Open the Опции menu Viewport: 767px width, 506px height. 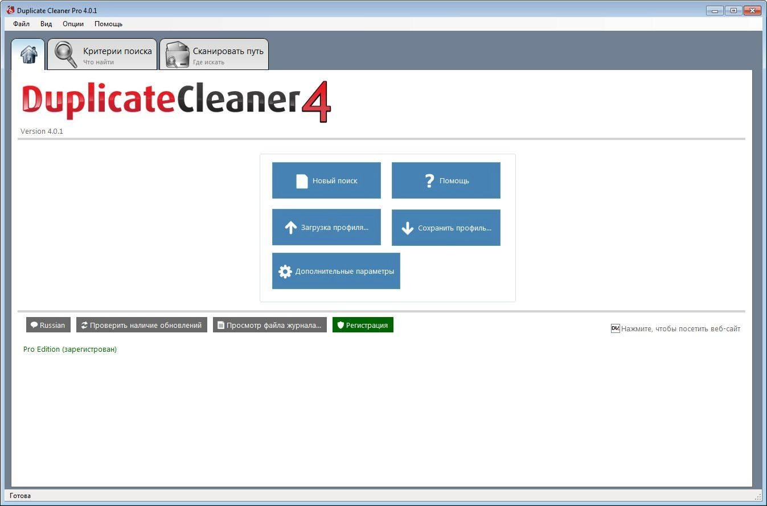(x=73, y=24)
